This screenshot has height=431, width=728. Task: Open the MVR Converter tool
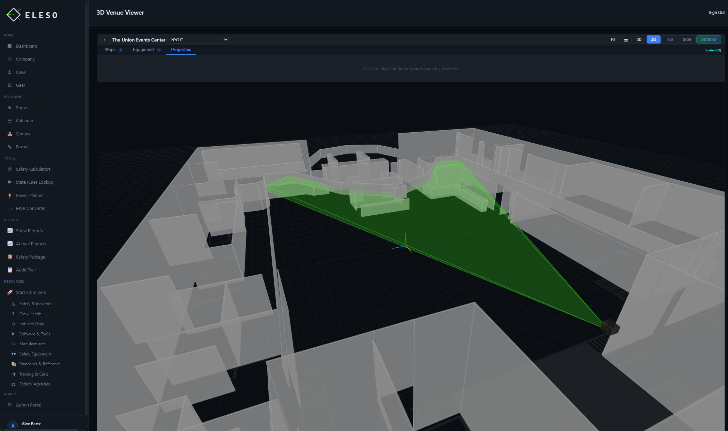(x=31, y=208)
